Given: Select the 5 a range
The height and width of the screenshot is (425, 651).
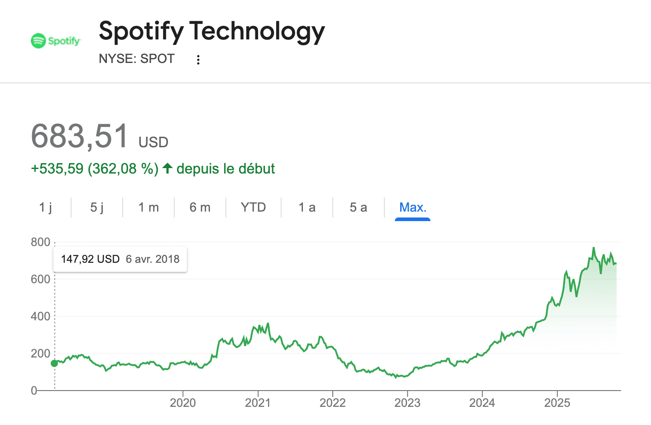Looking at the screenshot, I should [x=358, y=207].
